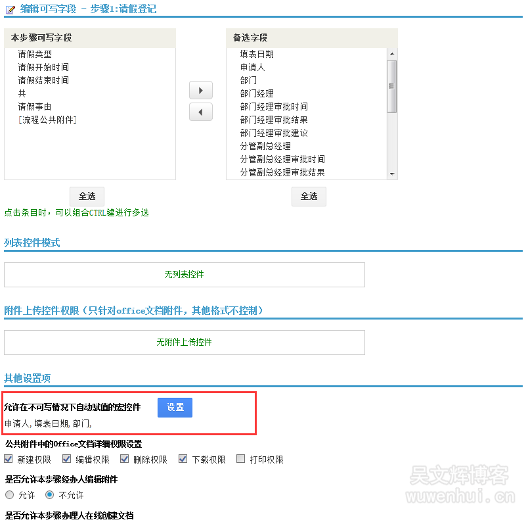Screen dimensions: 526x524
Task: Select 填表日期 in the 备选字段 list
Action: [x=257, y=55]
